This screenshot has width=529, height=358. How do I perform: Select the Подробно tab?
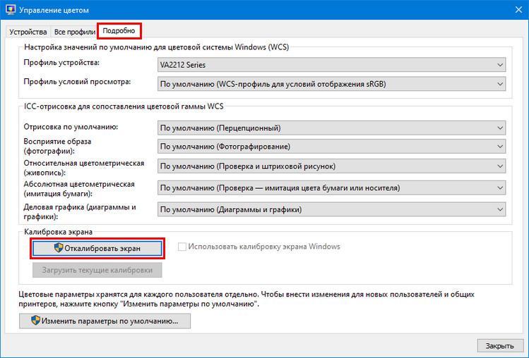[x=119, y=30]
